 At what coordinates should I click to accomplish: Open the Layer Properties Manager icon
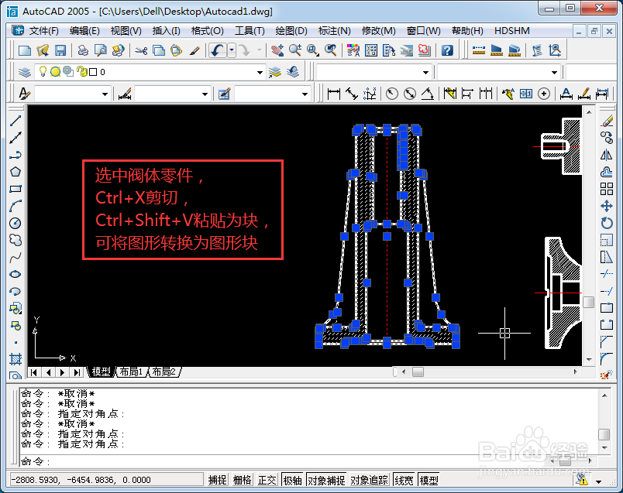click(x=25, y=72)
